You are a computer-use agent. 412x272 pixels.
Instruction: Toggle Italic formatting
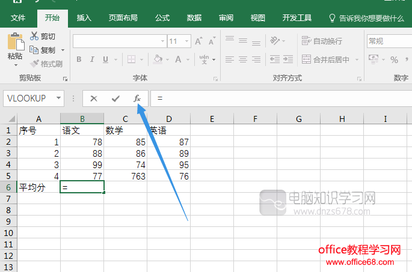[92, 59]
